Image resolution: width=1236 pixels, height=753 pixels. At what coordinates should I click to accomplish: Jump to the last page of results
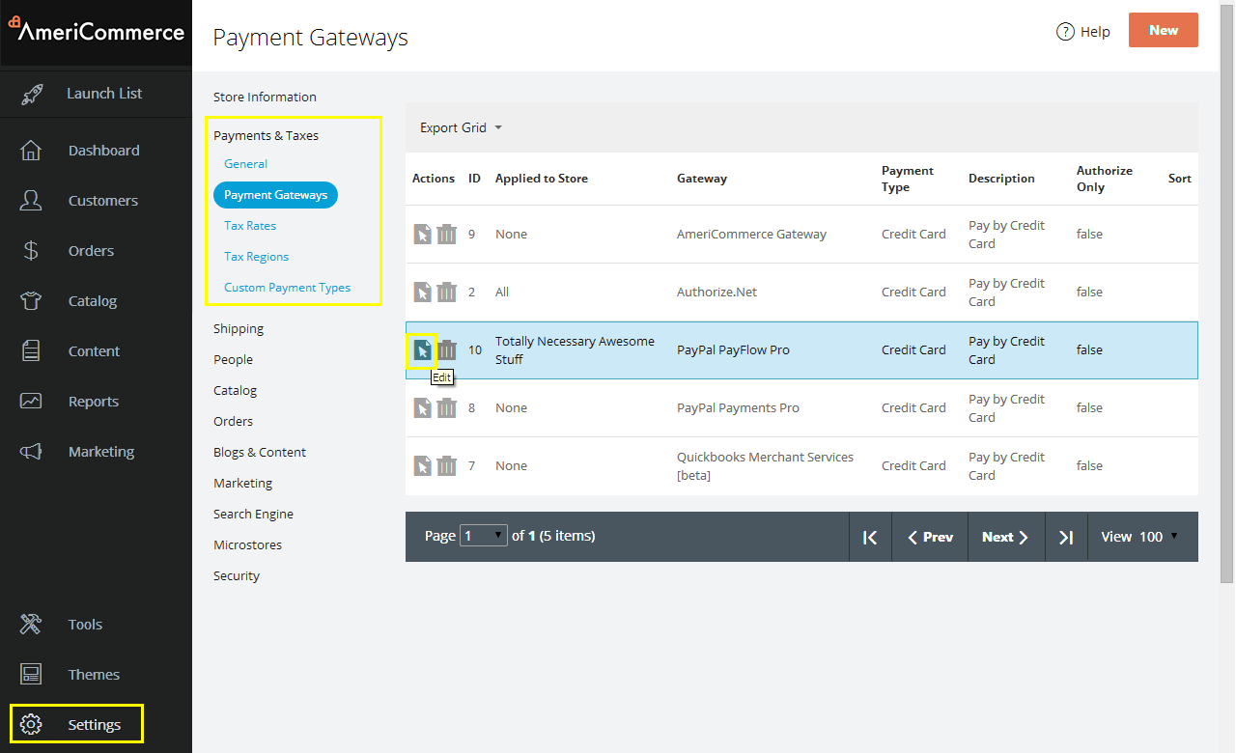[1066, 537]
